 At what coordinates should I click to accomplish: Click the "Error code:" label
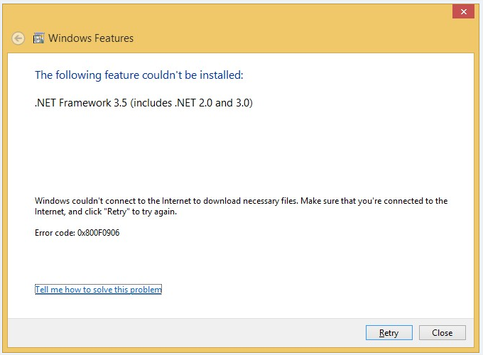55,233
